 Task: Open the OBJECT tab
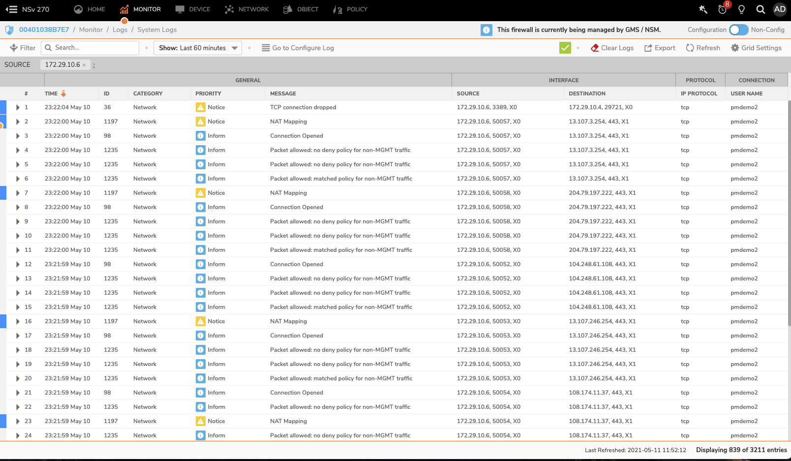pyautogui.click(x=301, y=9)
